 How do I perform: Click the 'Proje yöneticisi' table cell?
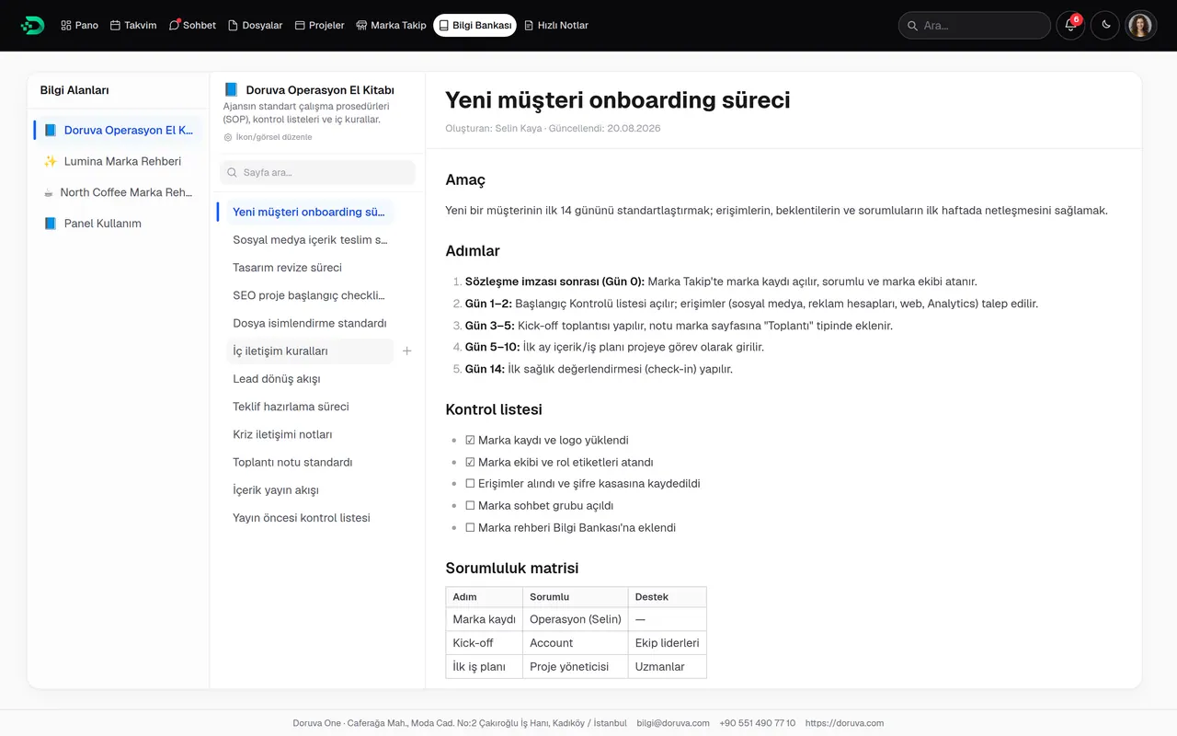(576, 667)
